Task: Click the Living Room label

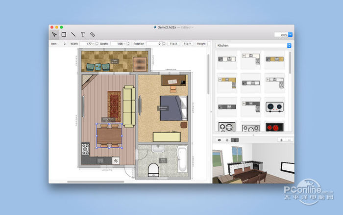Action: tap(108, 120)
